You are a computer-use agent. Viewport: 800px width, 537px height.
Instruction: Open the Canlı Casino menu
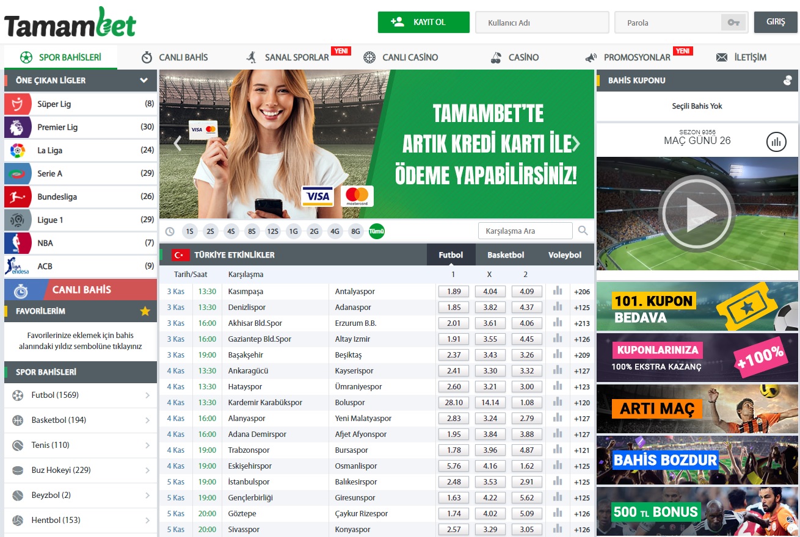401,57
